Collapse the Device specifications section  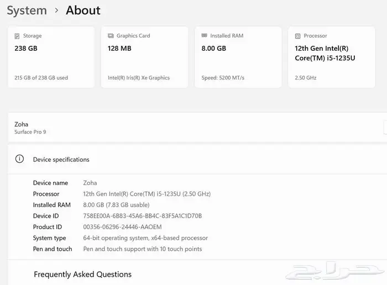pos(199,159)
